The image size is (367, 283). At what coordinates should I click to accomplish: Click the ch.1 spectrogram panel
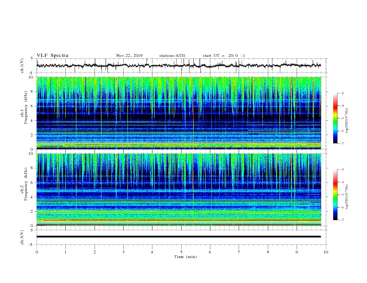tap(178, 113)
